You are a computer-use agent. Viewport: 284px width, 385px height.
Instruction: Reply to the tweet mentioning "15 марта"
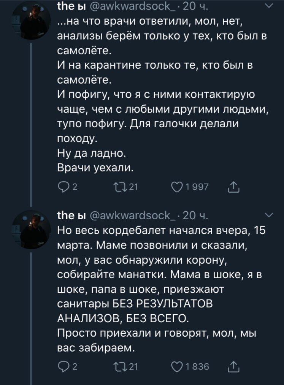point(61,367)
